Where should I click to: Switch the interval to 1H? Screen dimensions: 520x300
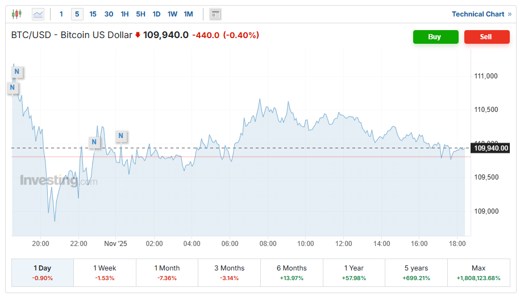pyautogui.click(x=124, y=14)
